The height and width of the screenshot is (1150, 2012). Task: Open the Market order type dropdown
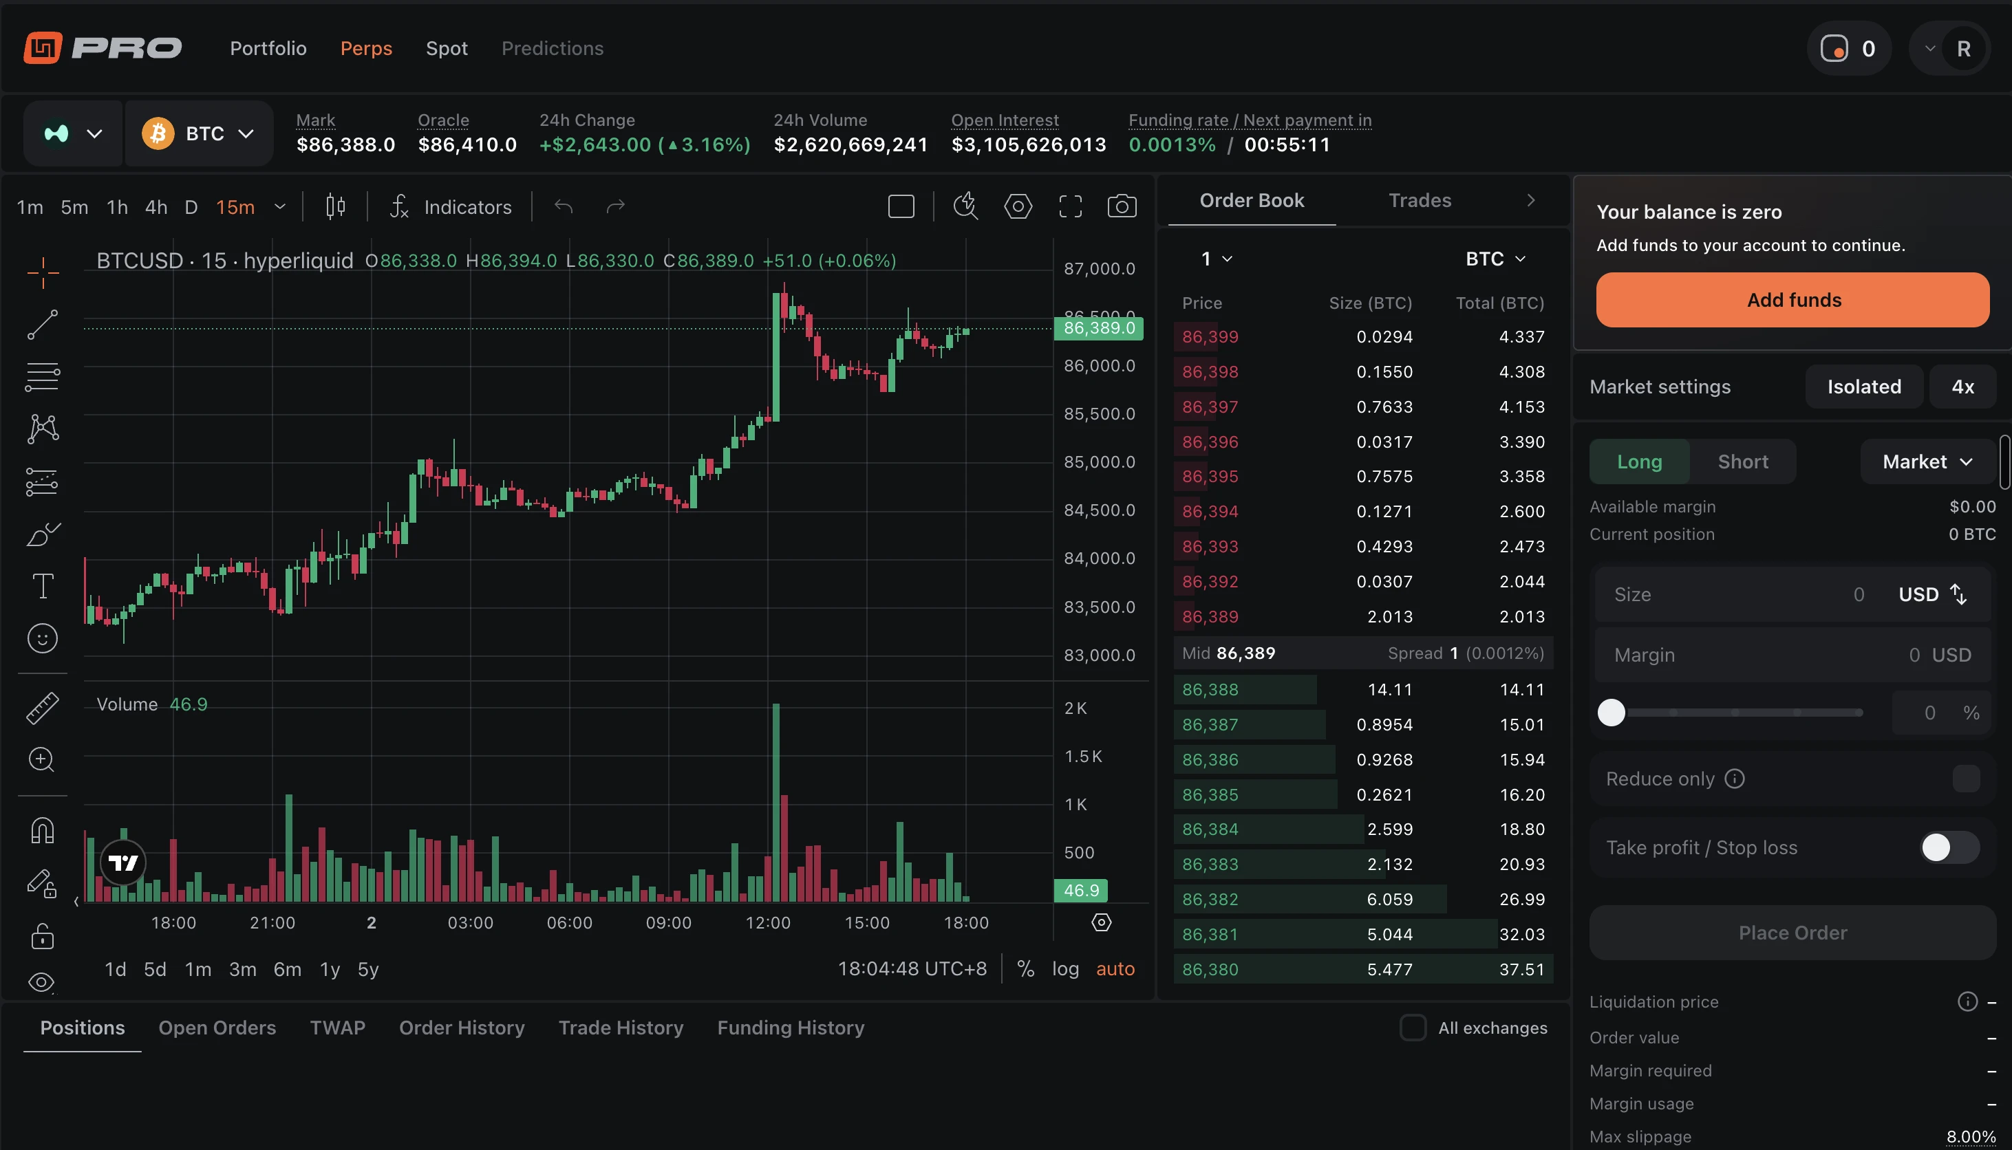coord(1927,462)
